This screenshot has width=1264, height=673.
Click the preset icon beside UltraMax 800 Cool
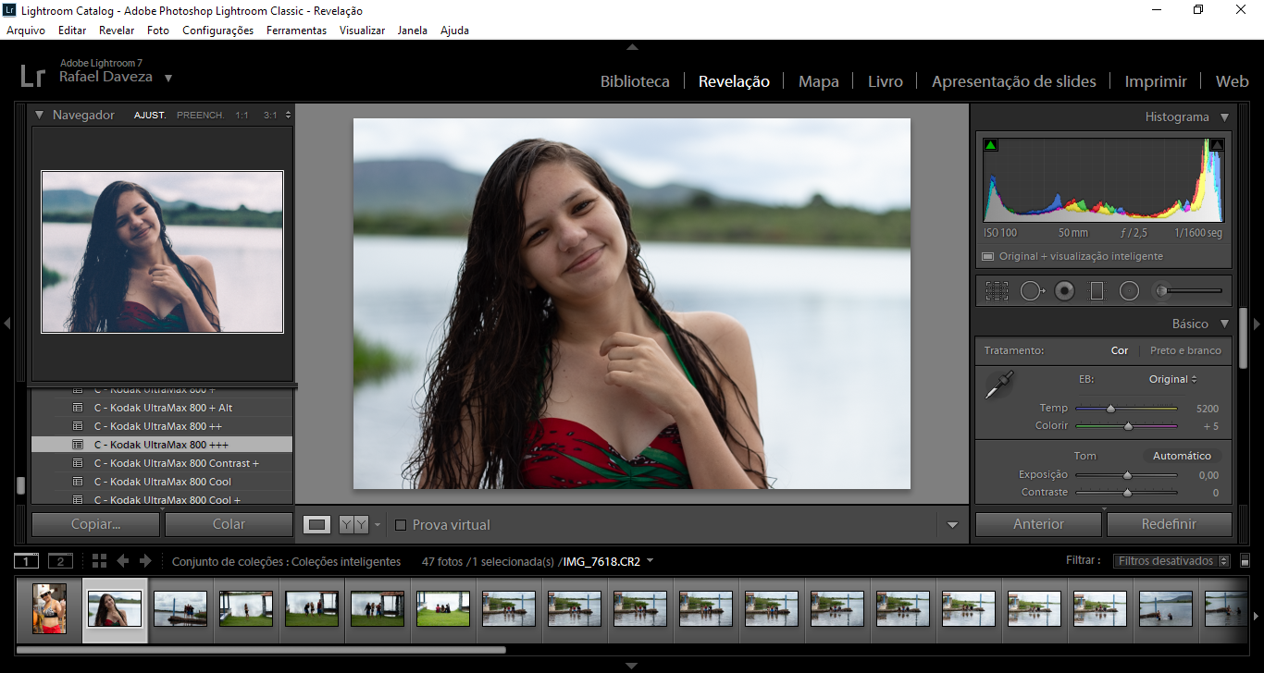[78, 482]
